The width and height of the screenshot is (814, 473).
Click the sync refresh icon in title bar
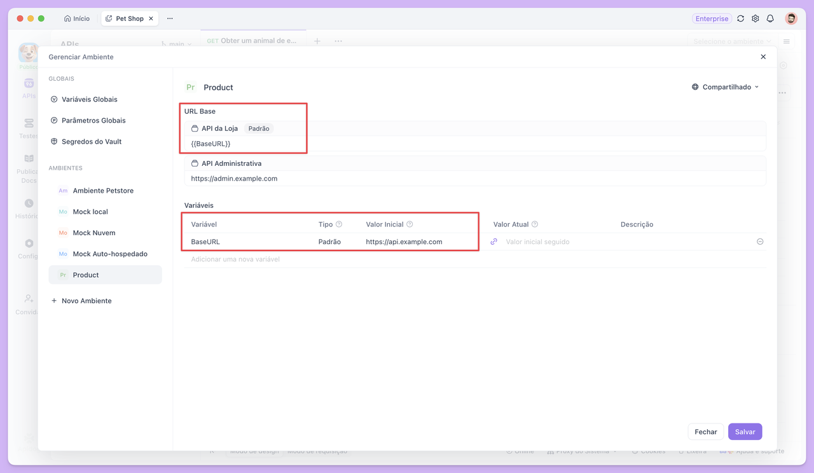pyautogui.click(x=741, y=19)
